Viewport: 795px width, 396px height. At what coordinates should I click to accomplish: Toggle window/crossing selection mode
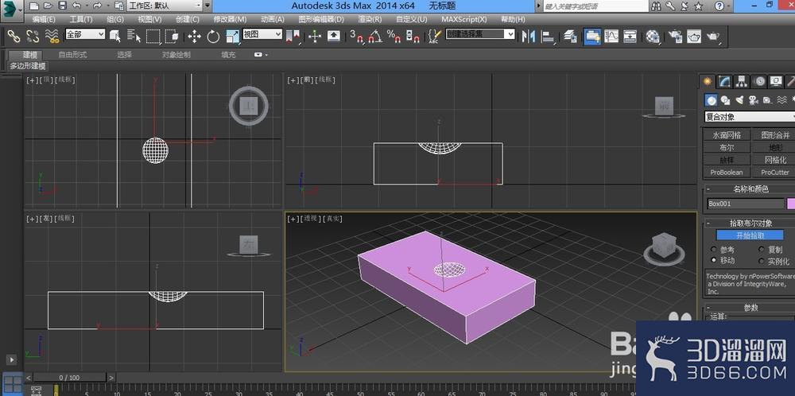[172, 36]
